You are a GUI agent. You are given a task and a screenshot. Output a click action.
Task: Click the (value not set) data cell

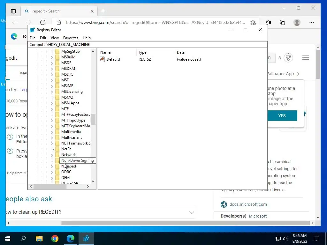pos(189,59)
